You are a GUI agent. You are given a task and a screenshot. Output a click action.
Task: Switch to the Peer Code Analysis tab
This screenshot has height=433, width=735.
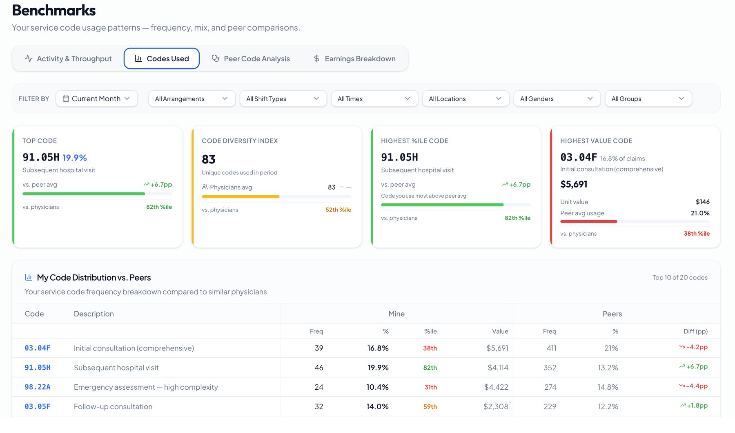(x=251, y=58)
